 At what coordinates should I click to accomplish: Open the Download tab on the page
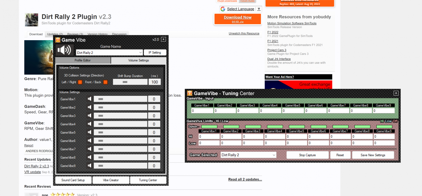[36, 34]
